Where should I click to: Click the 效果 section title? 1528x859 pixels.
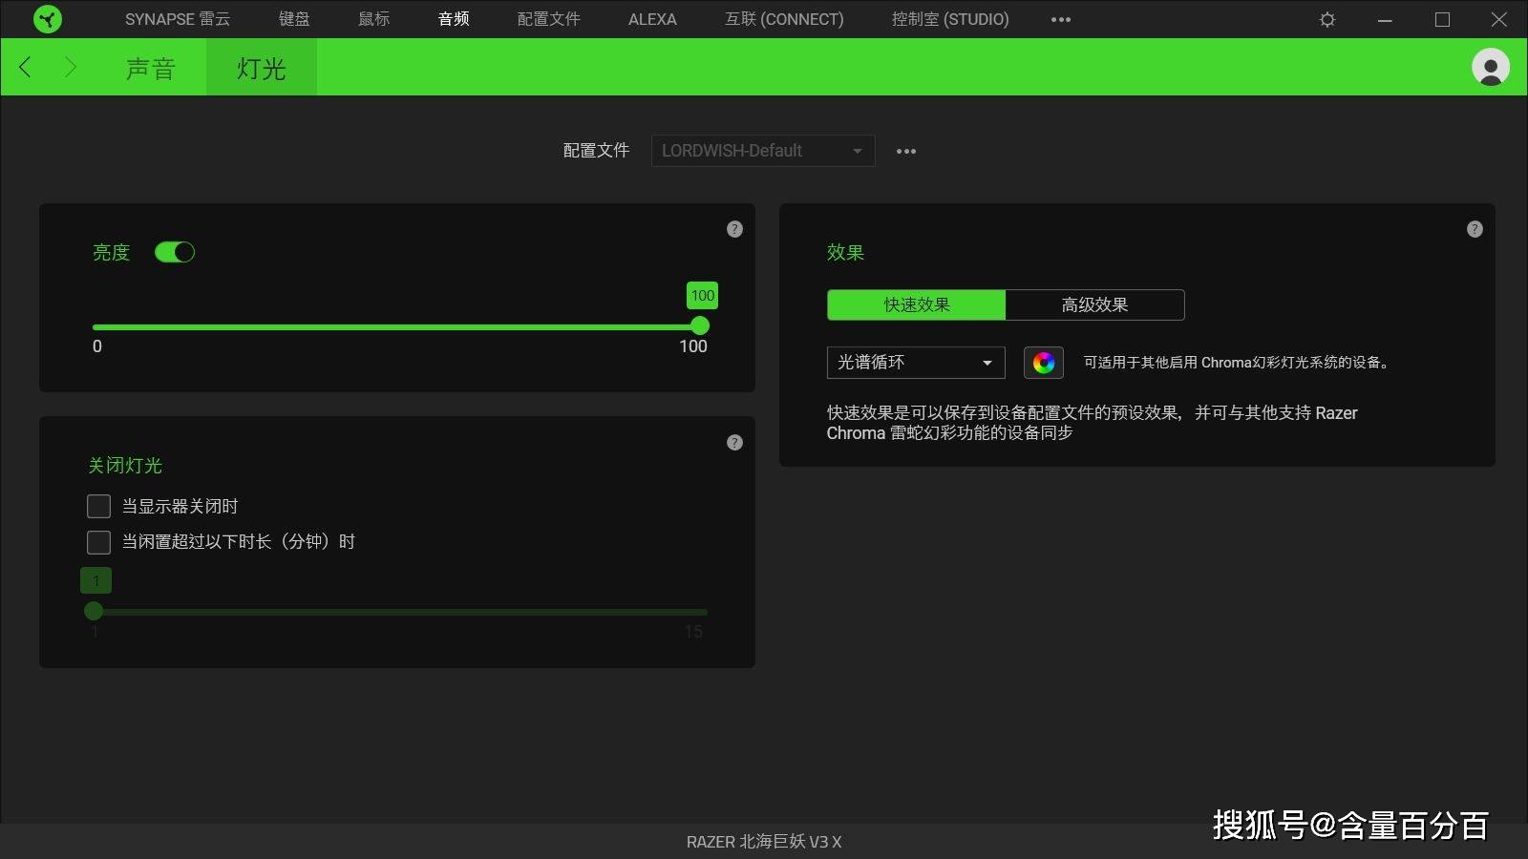[845, 252]
